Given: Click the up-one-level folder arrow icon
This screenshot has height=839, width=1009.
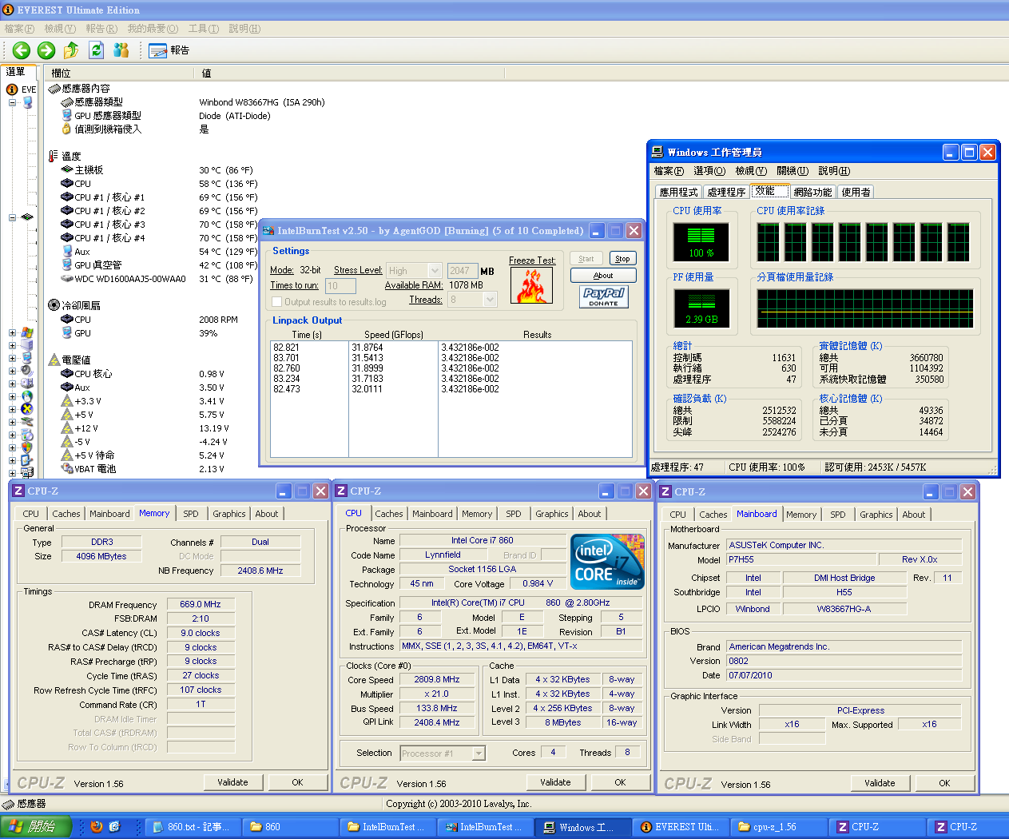Looking at the screenshot, I should tap(71, 50).
